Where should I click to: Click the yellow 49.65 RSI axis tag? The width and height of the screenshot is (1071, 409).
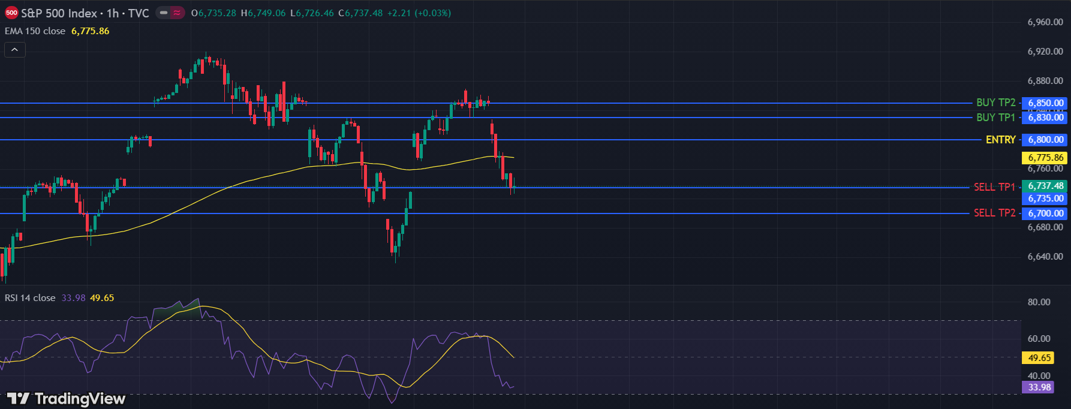[1039, 358]
